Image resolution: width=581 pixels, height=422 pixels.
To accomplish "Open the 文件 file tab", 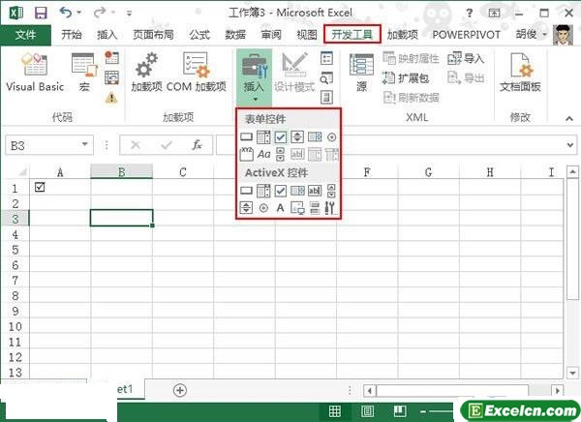I will click(x=25, y=35).
